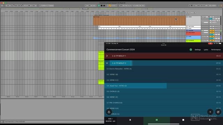Viewport: 223px width, 125px height.
Task: Click the plus add button in setlist
Action: [x=210, y=112]
